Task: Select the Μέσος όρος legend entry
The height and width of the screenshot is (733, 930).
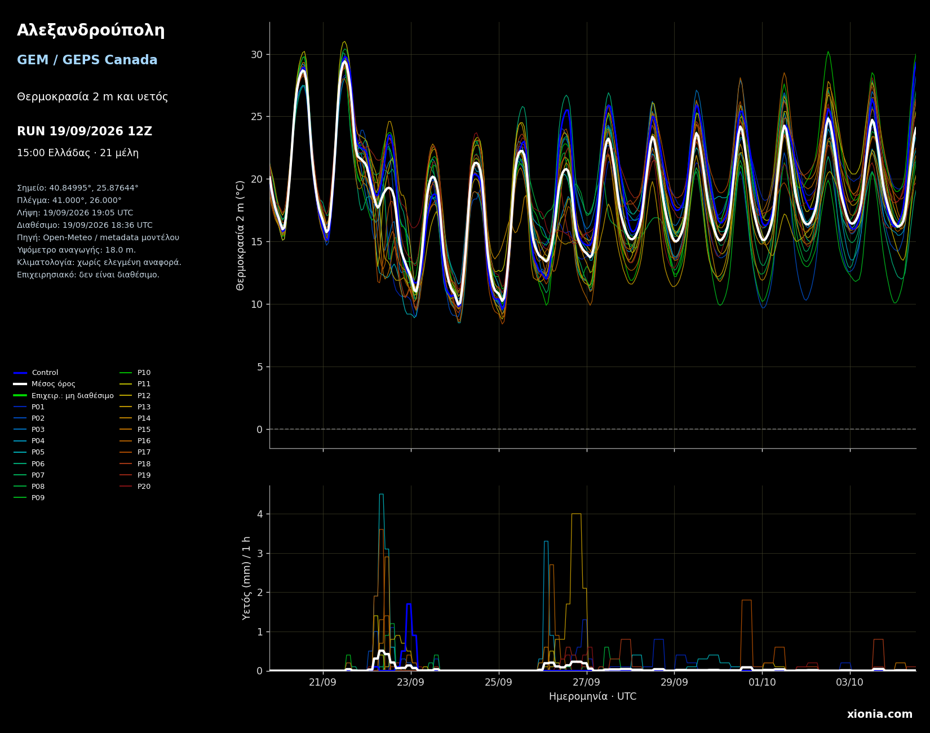Action: 45,384
